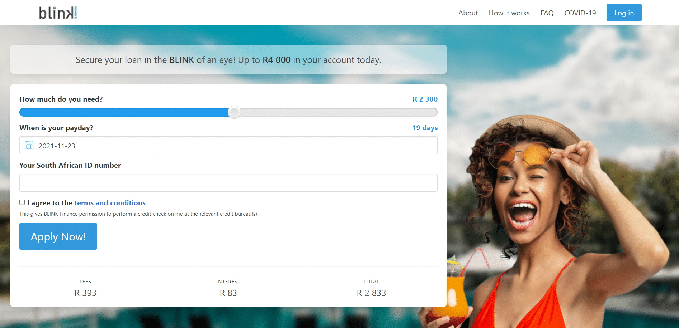
Task: Focus the South African ID number input
Action: coord(228,183)
